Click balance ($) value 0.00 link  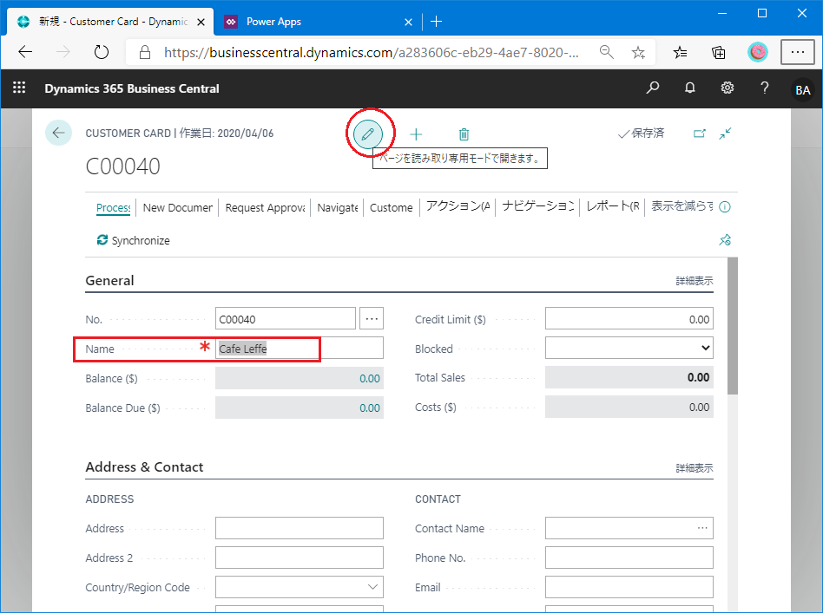370,379
